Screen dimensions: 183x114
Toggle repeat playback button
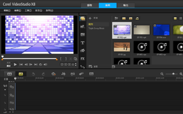(x=41, y=65)
